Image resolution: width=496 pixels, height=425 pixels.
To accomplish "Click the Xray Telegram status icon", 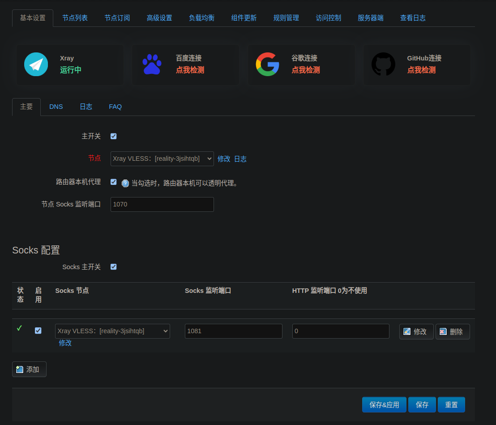I will (36, 64).
